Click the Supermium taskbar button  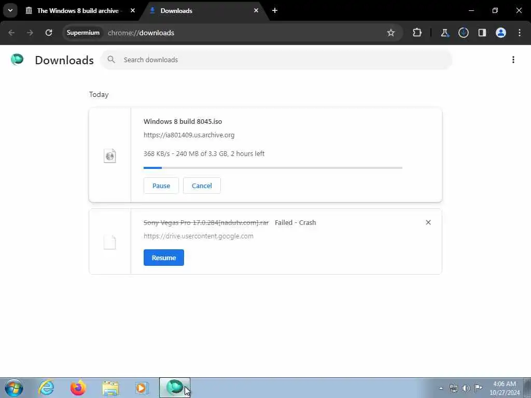[x=175, y=388]
